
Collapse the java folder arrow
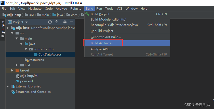[x=21, y=44]
